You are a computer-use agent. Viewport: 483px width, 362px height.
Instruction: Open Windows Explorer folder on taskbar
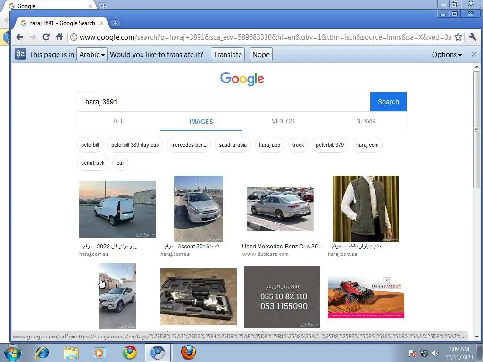coord(71,353)
